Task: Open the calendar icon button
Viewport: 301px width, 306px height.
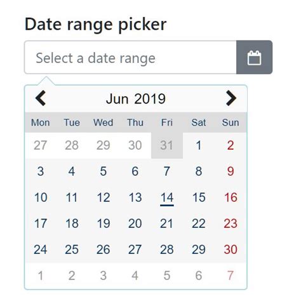Action: tap(254, 57)
